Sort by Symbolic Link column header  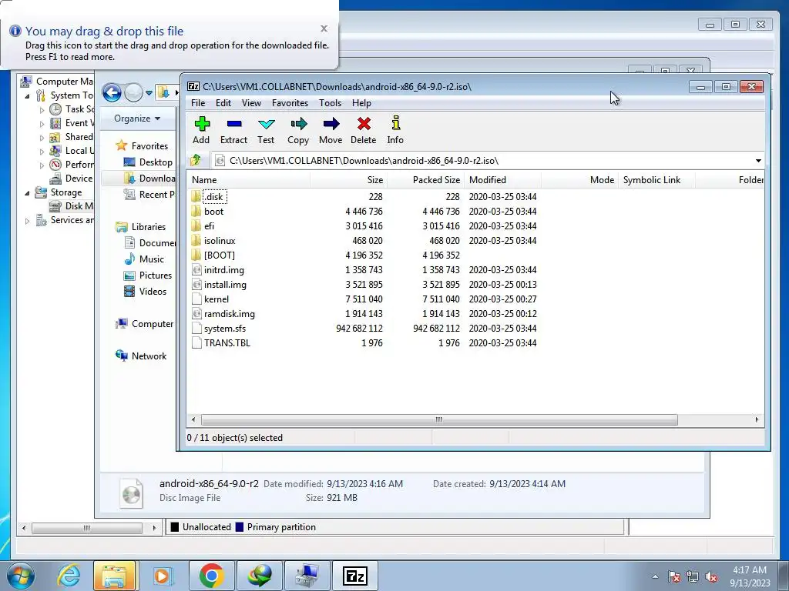coord(656,180)
